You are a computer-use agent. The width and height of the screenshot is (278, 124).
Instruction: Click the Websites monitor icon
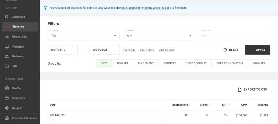click(x=7, y=47)
